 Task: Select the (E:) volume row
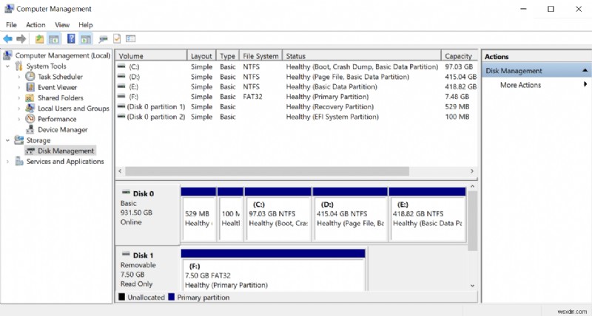pyautogui.click(x=297, y=86)
